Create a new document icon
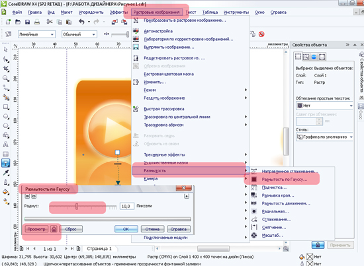The image size is (364, 266). (x=8, y=22)
